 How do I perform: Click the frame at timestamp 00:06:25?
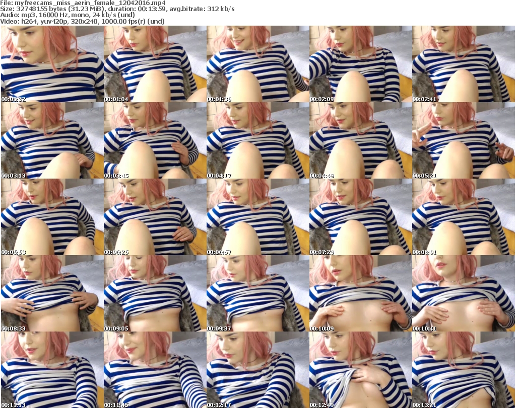click(x=155, y=217)
